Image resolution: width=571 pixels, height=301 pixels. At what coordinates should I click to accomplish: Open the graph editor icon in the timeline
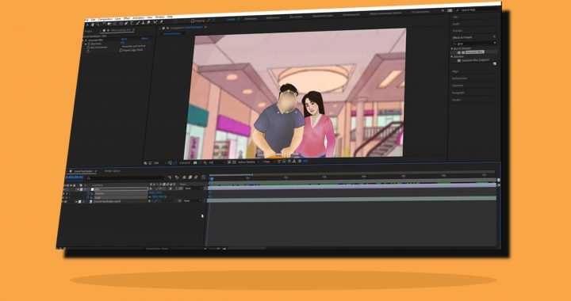click(x=203, y=177)
